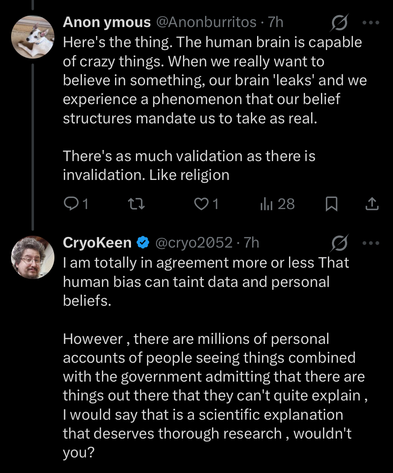This screenshot has width=393, height=473.
Task: Open CryoKeen's profile picture
Action: [x=33, y=257]
